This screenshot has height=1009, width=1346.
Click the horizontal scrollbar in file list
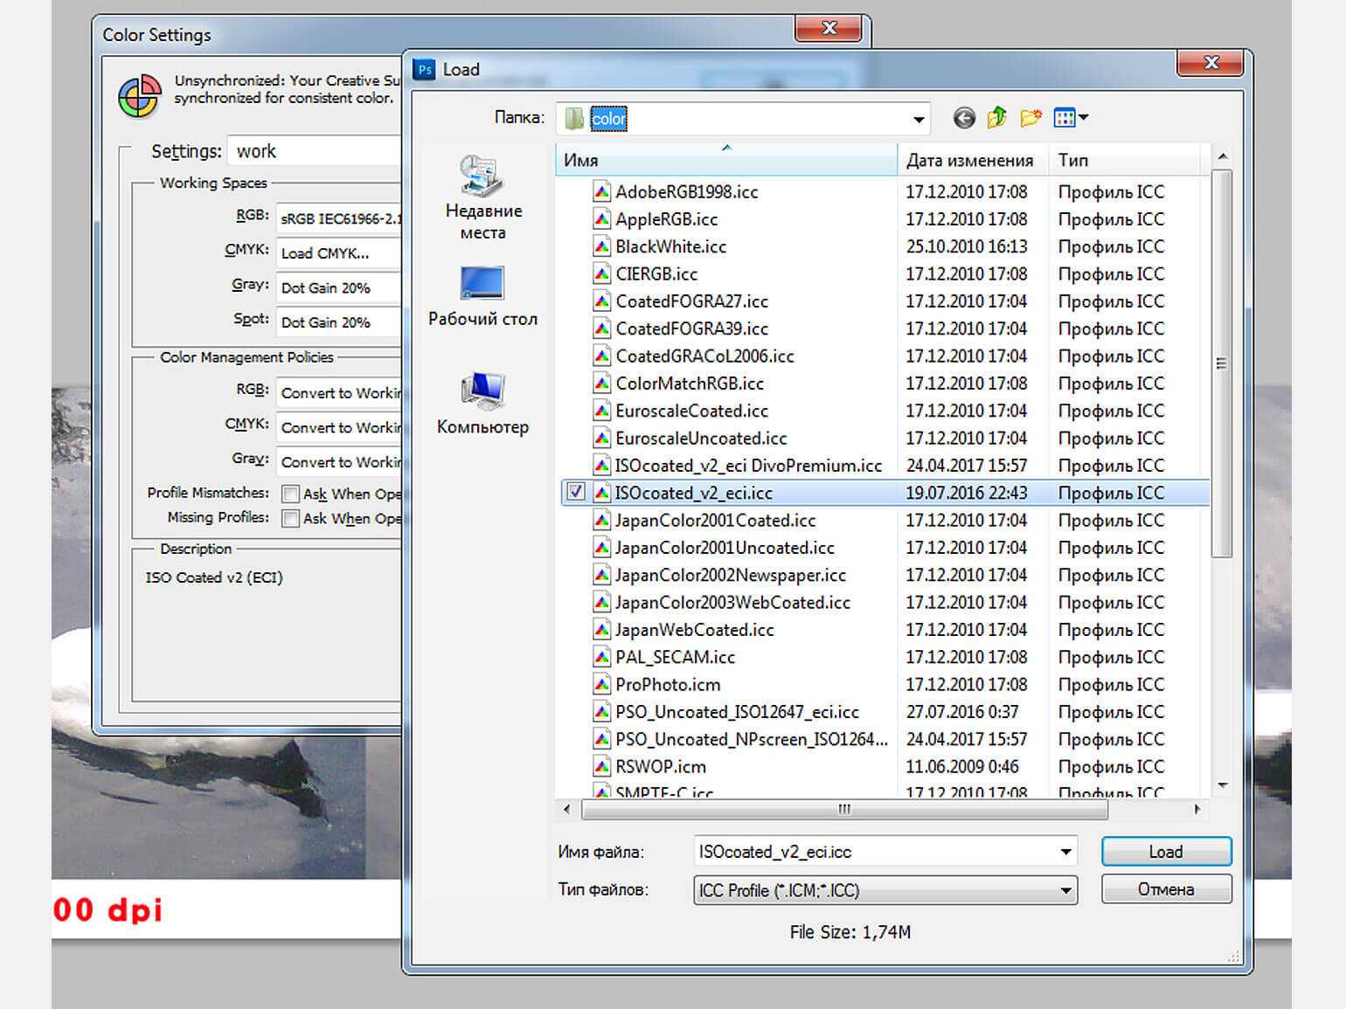(x=843, y=810)
